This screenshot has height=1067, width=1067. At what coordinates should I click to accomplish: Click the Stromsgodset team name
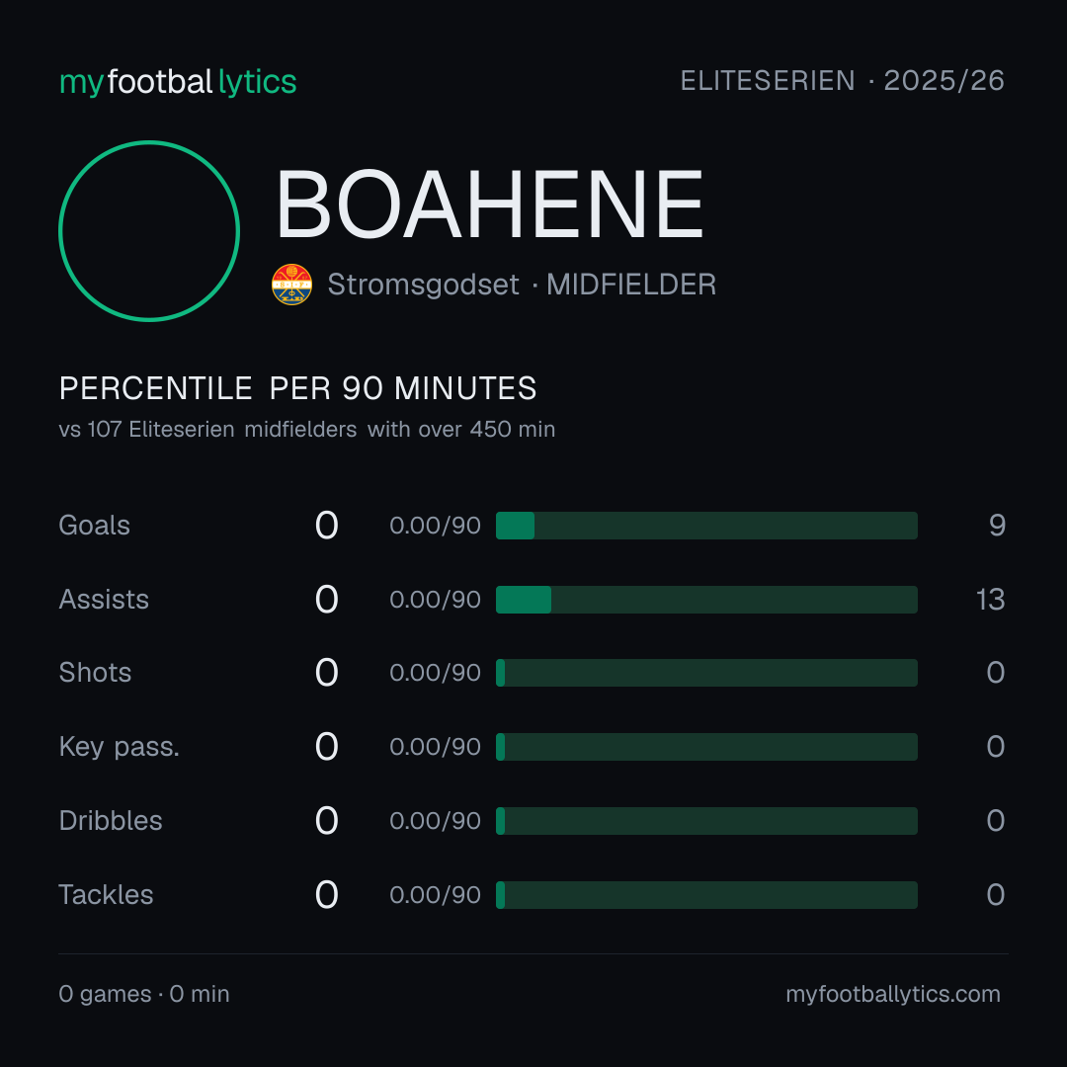(x=423, y=285)
